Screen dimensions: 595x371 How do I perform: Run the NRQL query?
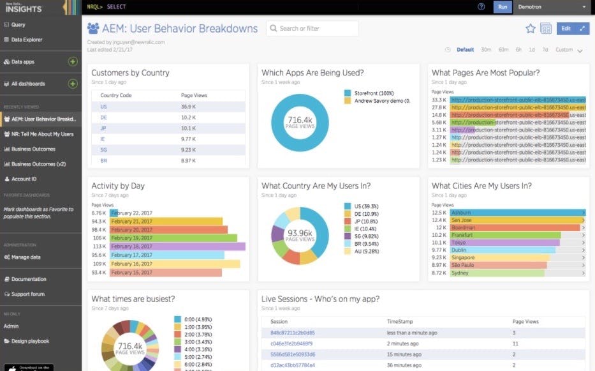pos(503,7)
